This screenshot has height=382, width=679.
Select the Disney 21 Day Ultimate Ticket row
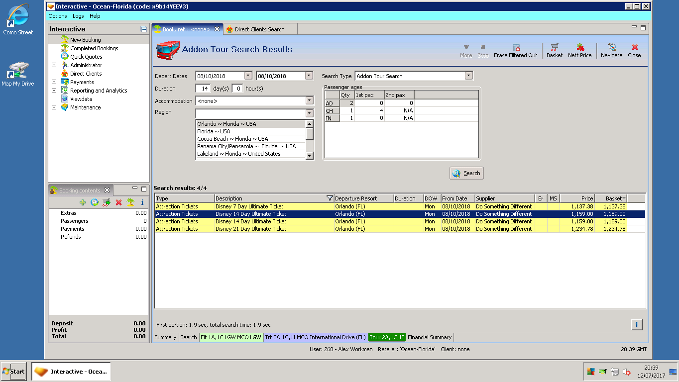click(251, 229)
